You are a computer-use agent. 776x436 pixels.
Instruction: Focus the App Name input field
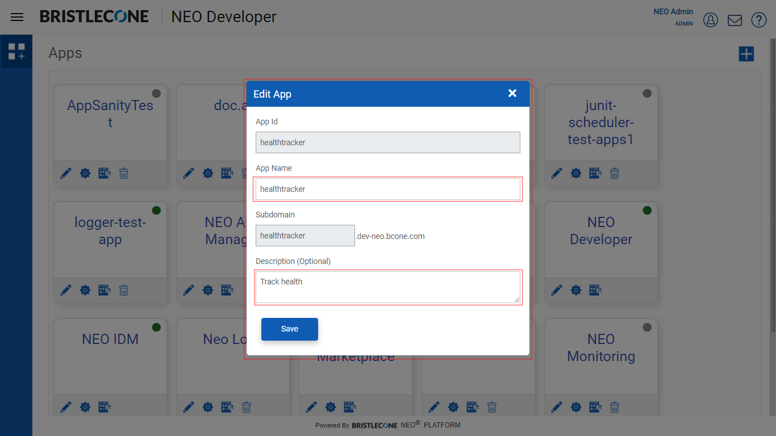(388, 189)
